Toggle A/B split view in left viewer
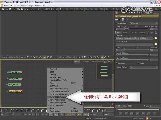This screenshot has height=120, width=161. [48, 57]
